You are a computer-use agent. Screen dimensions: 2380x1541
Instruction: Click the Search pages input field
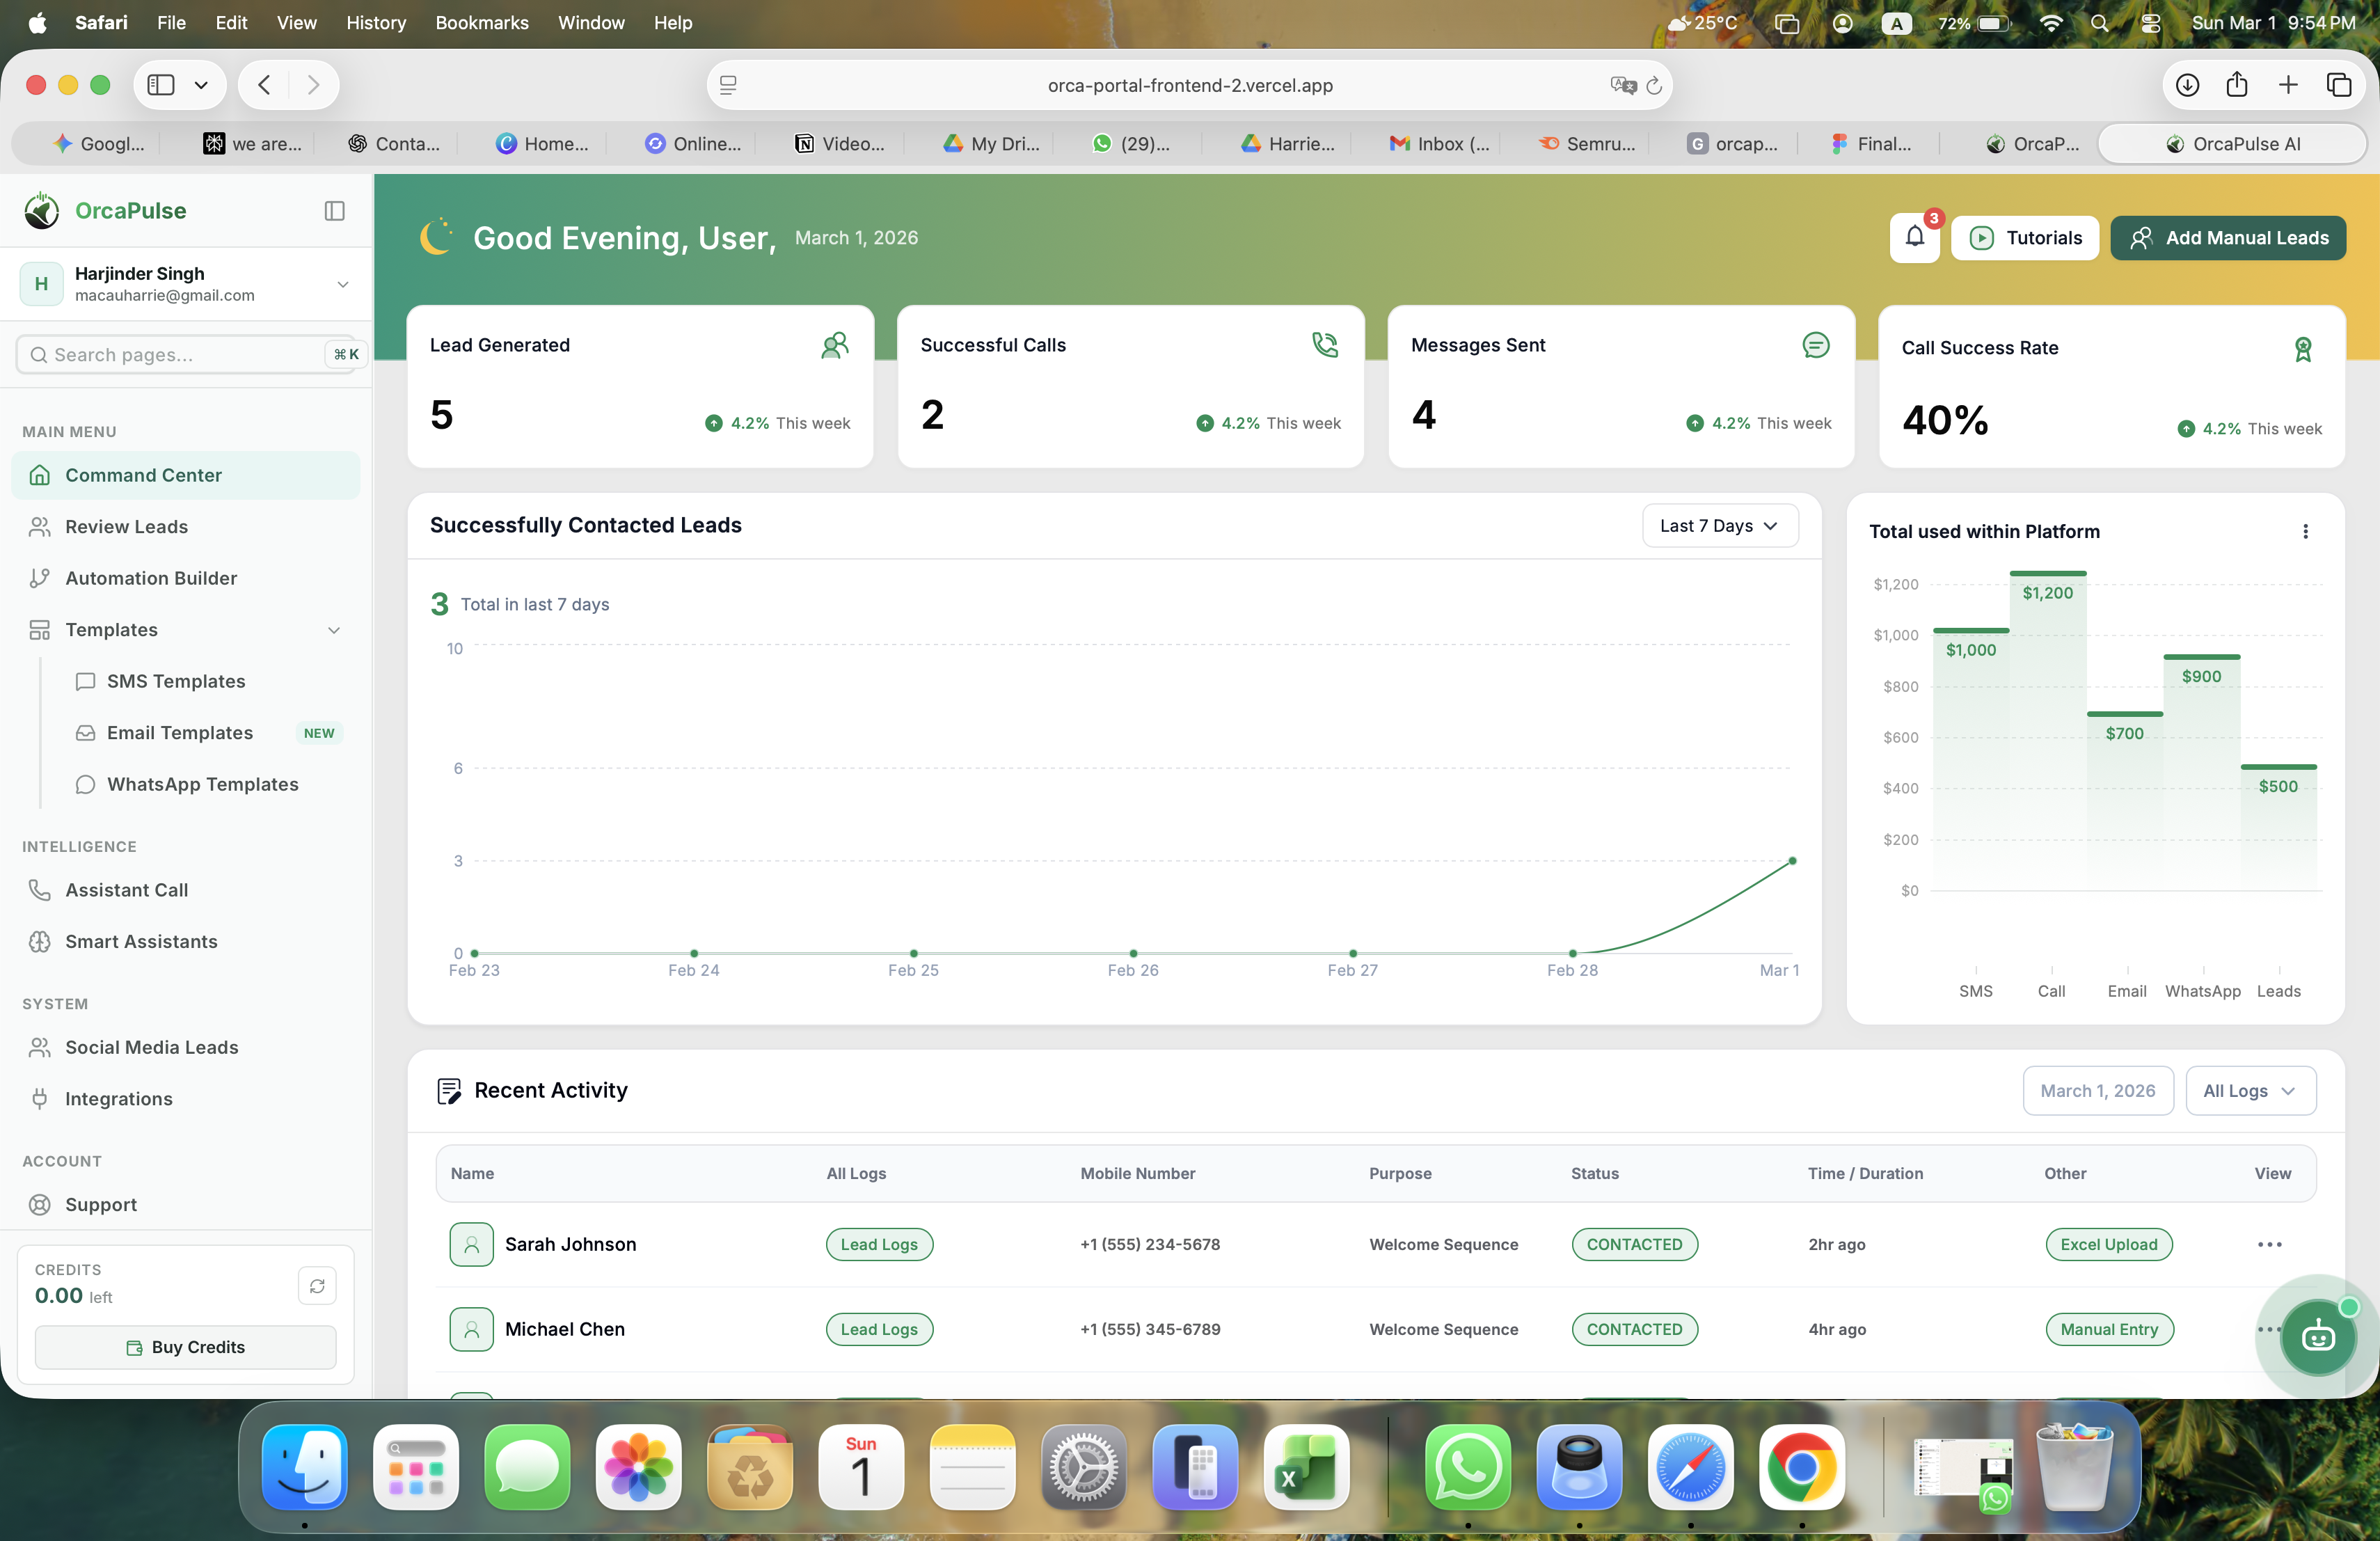click(180, 355)
